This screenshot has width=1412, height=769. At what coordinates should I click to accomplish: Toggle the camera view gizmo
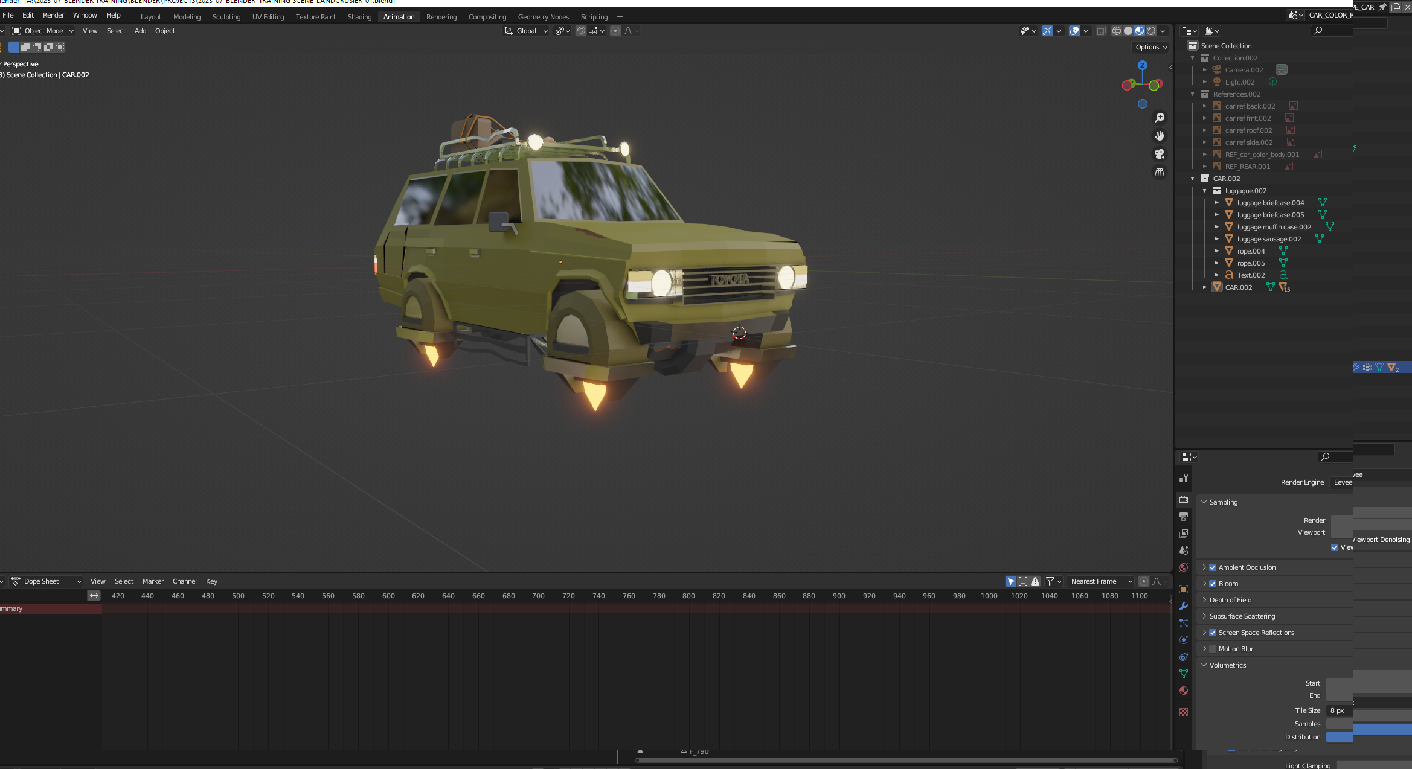[x=1160, y=154]
